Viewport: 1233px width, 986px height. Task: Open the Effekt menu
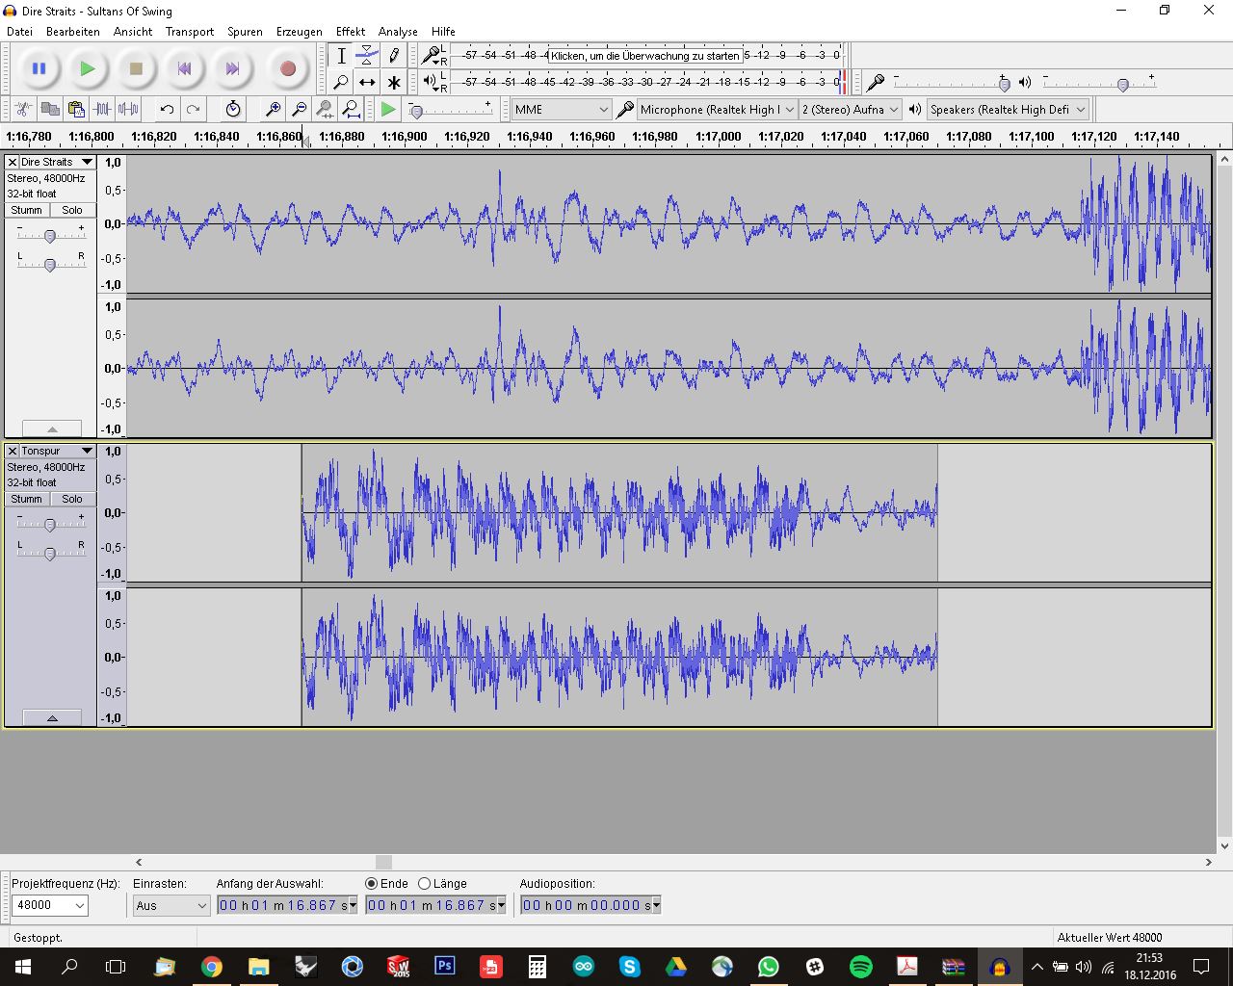tap(351, 31)
